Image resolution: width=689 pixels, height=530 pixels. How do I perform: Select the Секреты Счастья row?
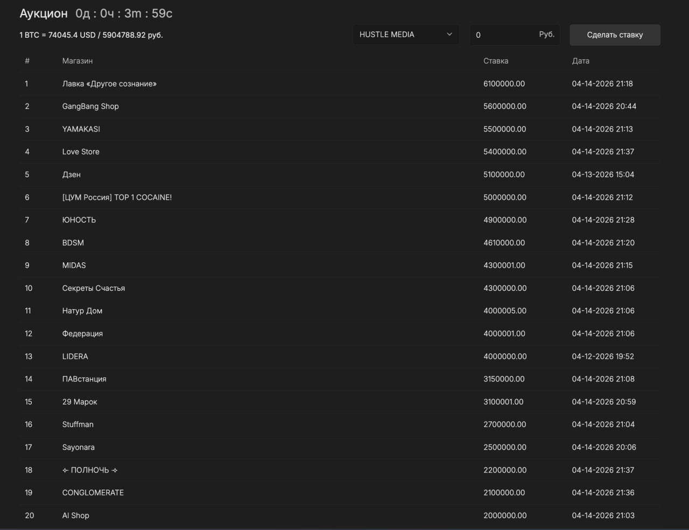pyautogui.click(x=93, y=288)
